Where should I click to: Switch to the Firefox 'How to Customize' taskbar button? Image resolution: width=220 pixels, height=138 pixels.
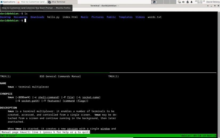click(x=32, y=2)
